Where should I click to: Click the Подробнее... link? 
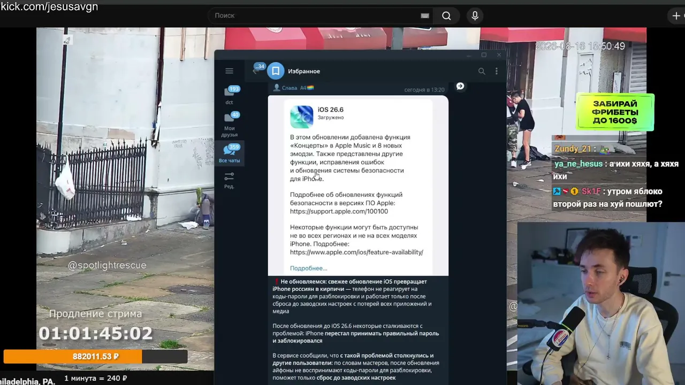pos(308,268)
